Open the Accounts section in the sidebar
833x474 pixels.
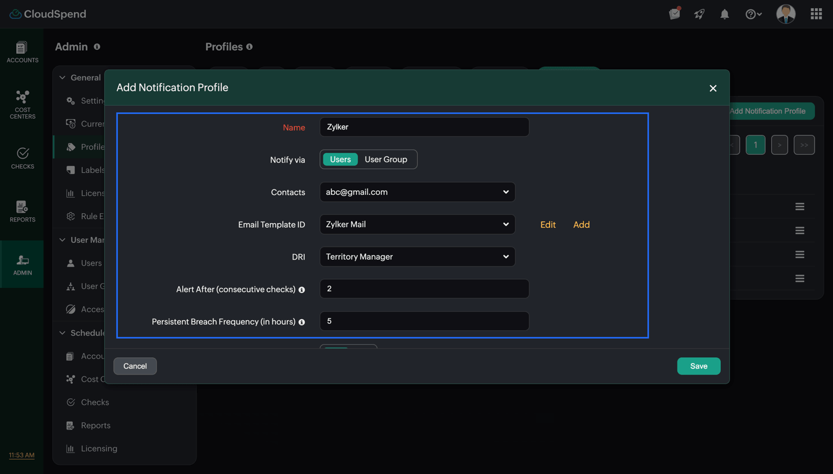[x=22, y=52]
